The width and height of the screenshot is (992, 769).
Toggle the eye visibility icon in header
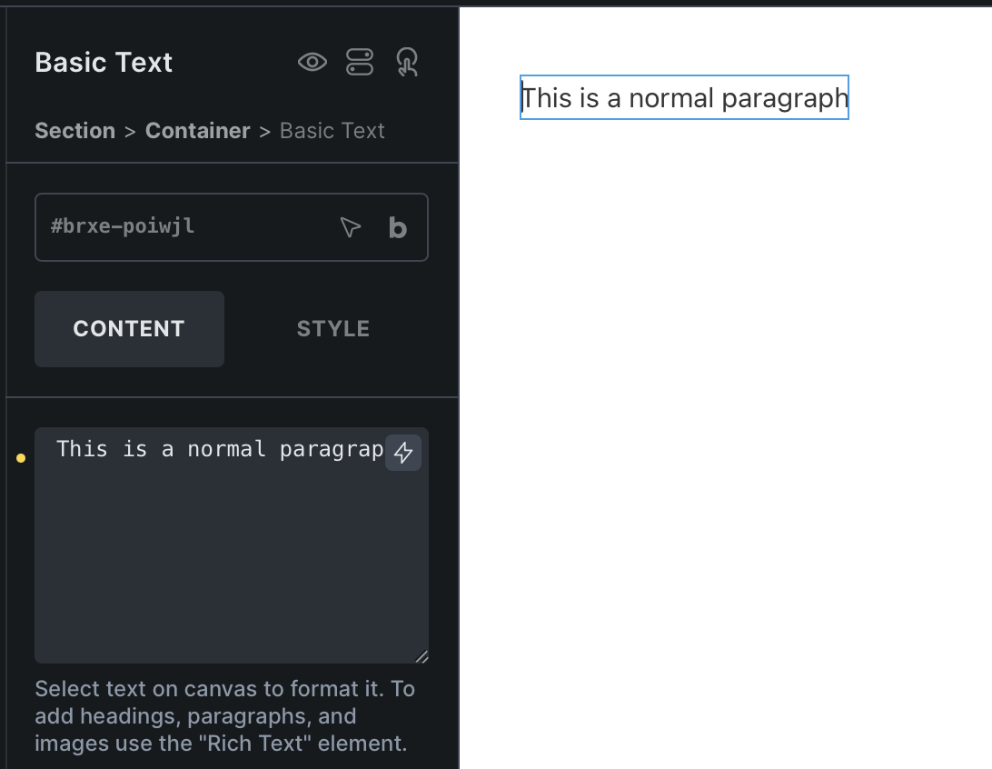tap(312, 62)
